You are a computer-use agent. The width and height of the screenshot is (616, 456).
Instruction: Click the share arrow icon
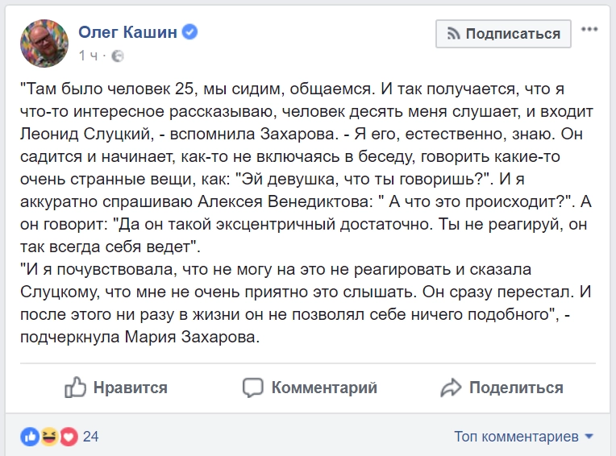pos(451,388)
